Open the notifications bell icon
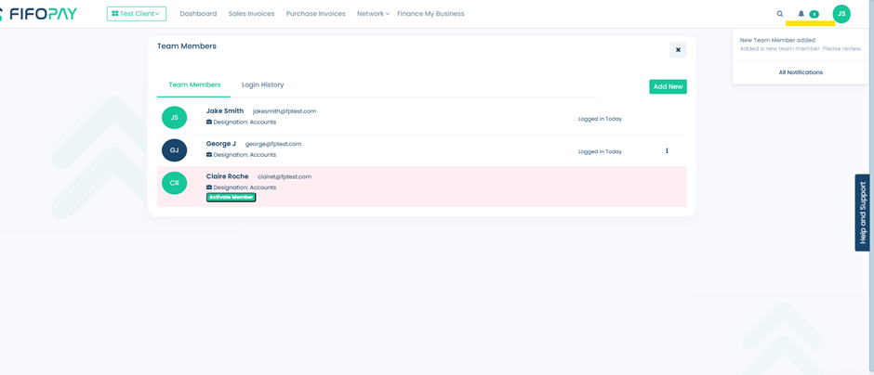 tap(801, 14)
